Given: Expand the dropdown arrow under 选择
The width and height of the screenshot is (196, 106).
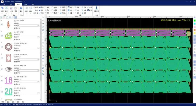Looking at the screenshot, I should [x=2, y=13].
